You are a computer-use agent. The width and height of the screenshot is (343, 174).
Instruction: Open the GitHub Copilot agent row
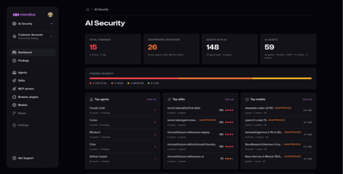tap(123, 159)
